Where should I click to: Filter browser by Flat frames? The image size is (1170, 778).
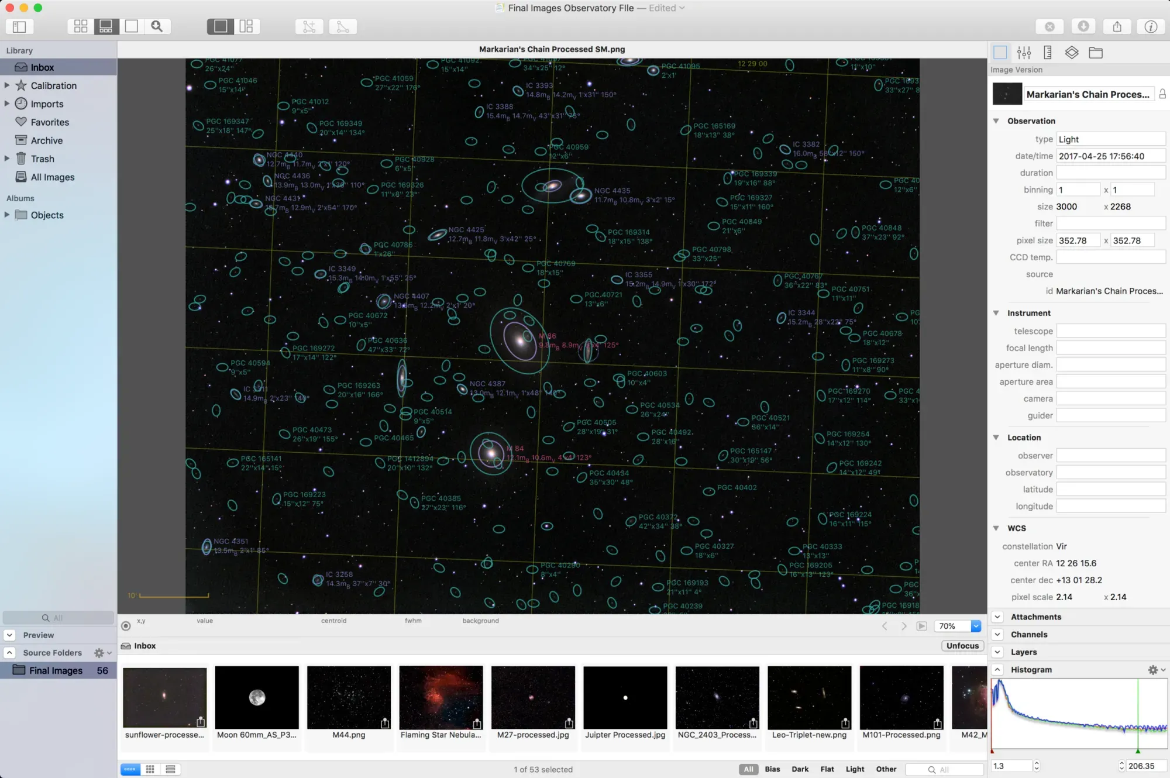coord(827,769)
